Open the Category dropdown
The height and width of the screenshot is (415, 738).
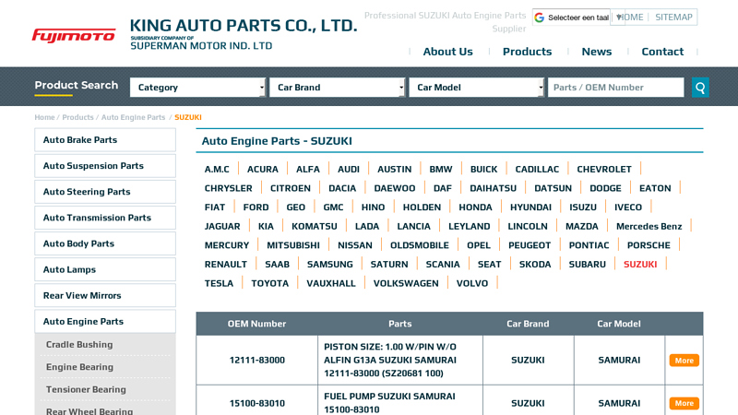point(197,88)
